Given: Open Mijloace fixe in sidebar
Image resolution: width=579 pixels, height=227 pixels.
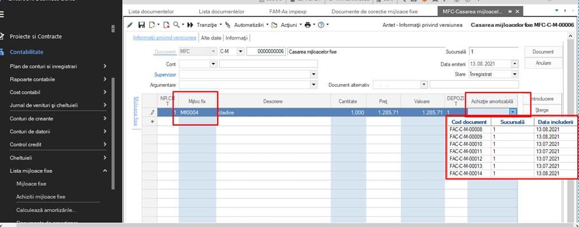Looking at the screenshot, I should [31, 184].
